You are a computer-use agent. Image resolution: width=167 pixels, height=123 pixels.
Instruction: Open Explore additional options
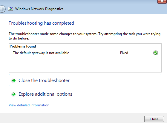(45, 94)
